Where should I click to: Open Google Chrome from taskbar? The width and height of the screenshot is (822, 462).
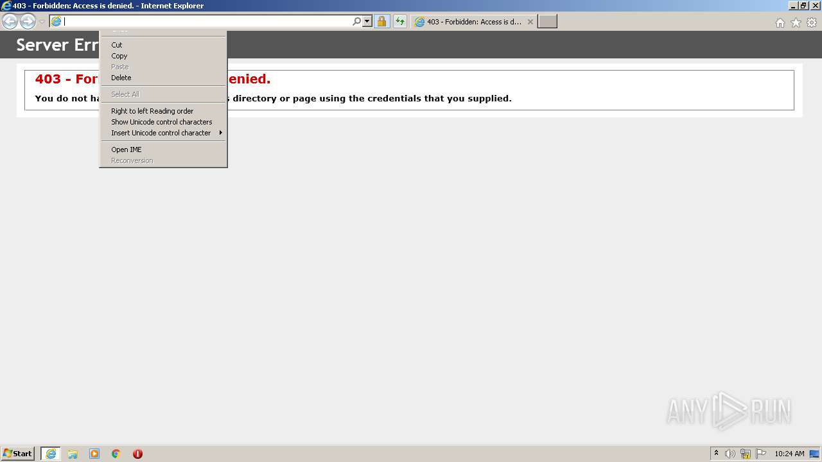pos(116,454)
